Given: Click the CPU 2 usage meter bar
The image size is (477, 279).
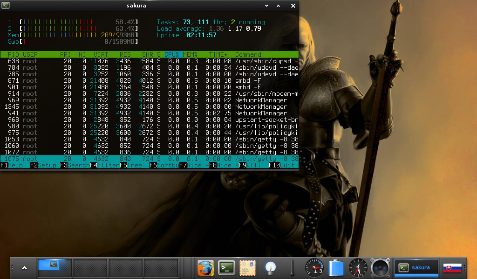Looking at the screenshot, I should coord(79,28).
